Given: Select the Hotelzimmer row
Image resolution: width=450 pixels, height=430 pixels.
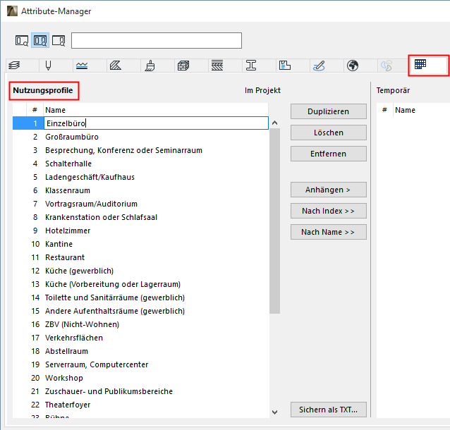Looking at the screenshot, I should [x=140, y=231].
